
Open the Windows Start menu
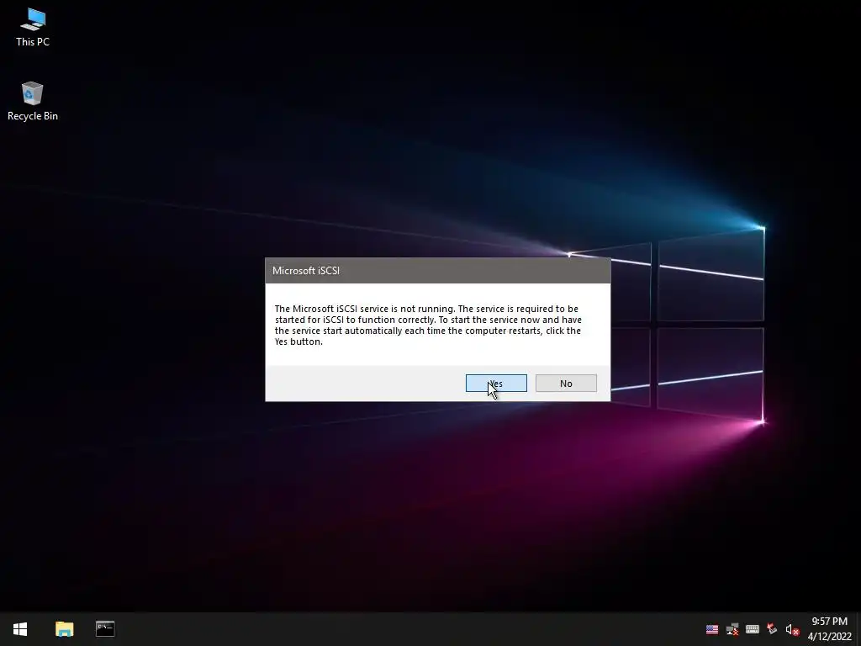coord(20,629)
